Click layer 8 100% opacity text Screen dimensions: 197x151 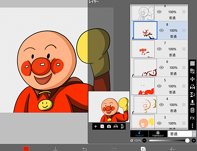pyautogui.click(x=173, y=31)
